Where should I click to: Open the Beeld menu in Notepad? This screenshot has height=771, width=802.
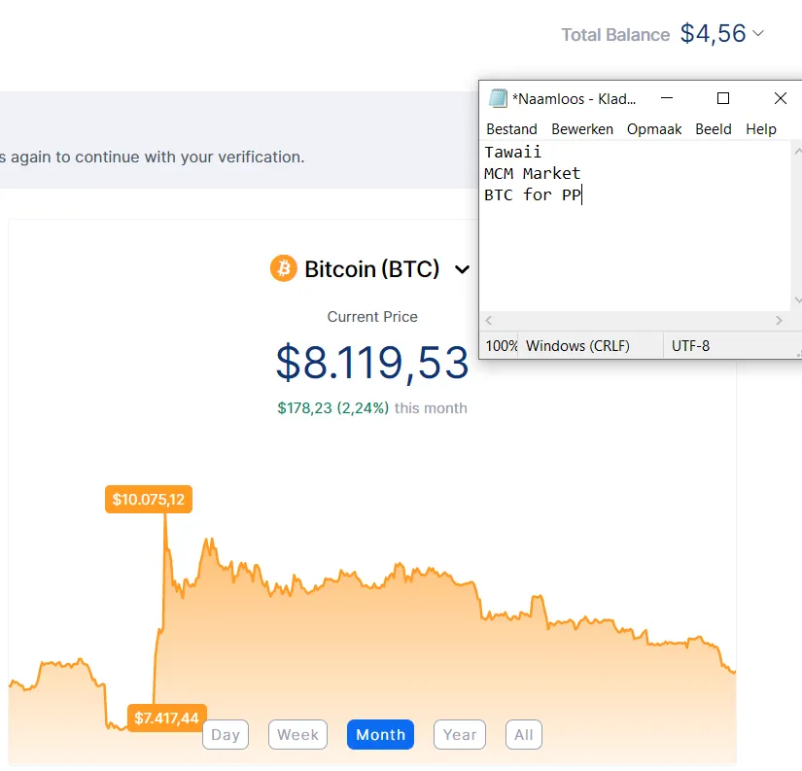click(x=713, y=129)
